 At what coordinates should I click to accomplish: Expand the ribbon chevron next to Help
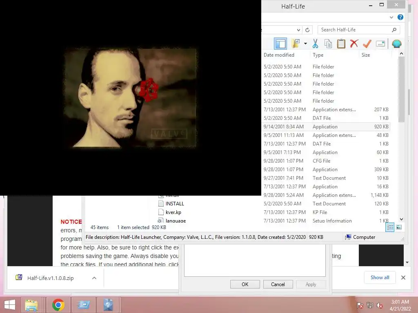[x=391, y=17]
